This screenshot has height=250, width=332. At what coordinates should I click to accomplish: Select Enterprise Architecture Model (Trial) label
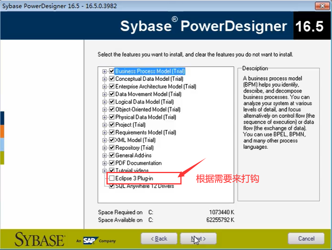[x=156, y=86]
